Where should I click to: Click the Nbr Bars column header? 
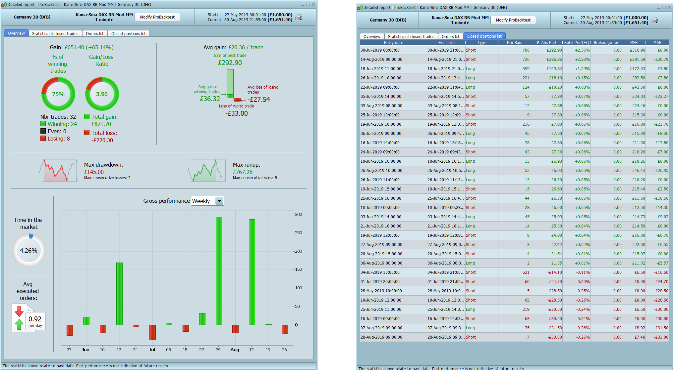point(514,43)
